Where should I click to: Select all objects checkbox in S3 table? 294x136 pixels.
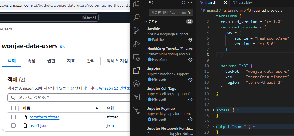point(13,108)
